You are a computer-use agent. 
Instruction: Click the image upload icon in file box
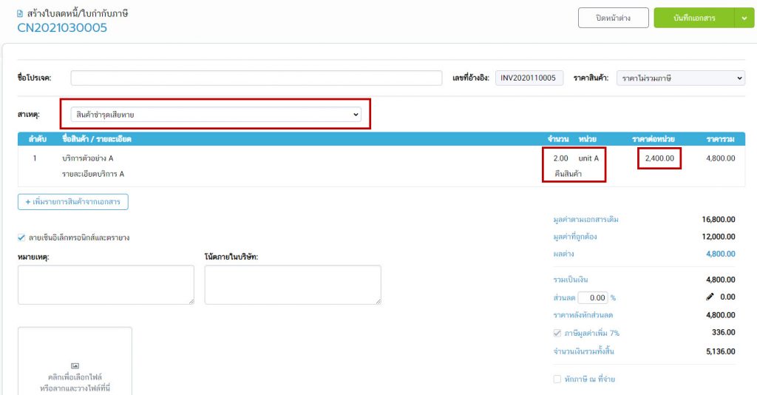(75, 365)
